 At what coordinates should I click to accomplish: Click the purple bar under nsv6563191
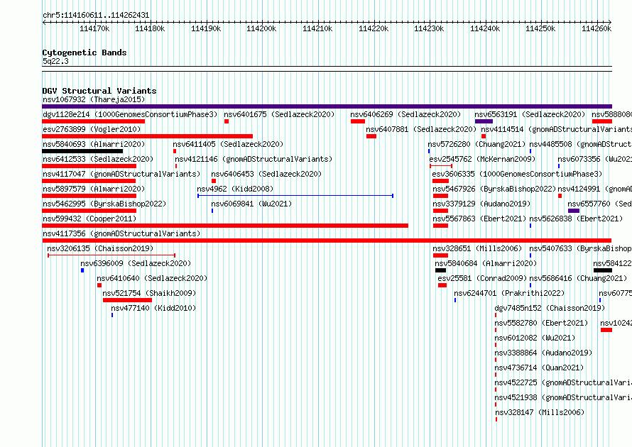(x=484, y=121)
